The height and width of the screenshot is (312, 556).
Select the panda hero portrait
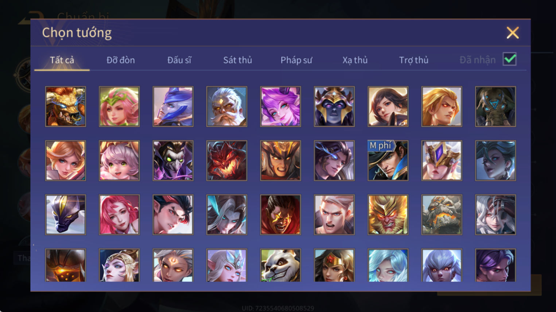(280, 265)
